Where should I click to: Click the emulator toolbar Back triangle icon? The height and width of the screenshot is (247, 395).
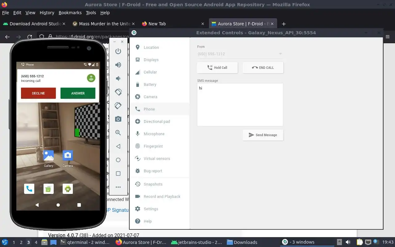(118, 146)
